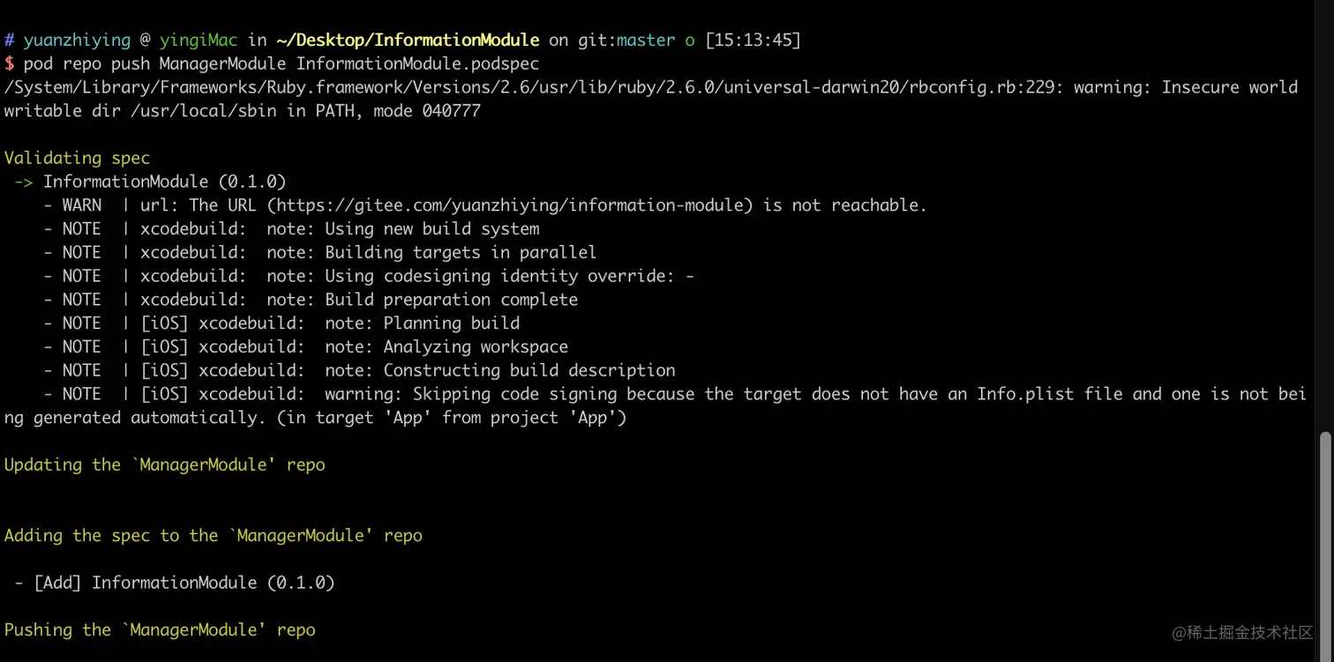Click the 'Updating the ManagerModule repo' line
Screen dimensions: 1334x662
pos(165,465)
